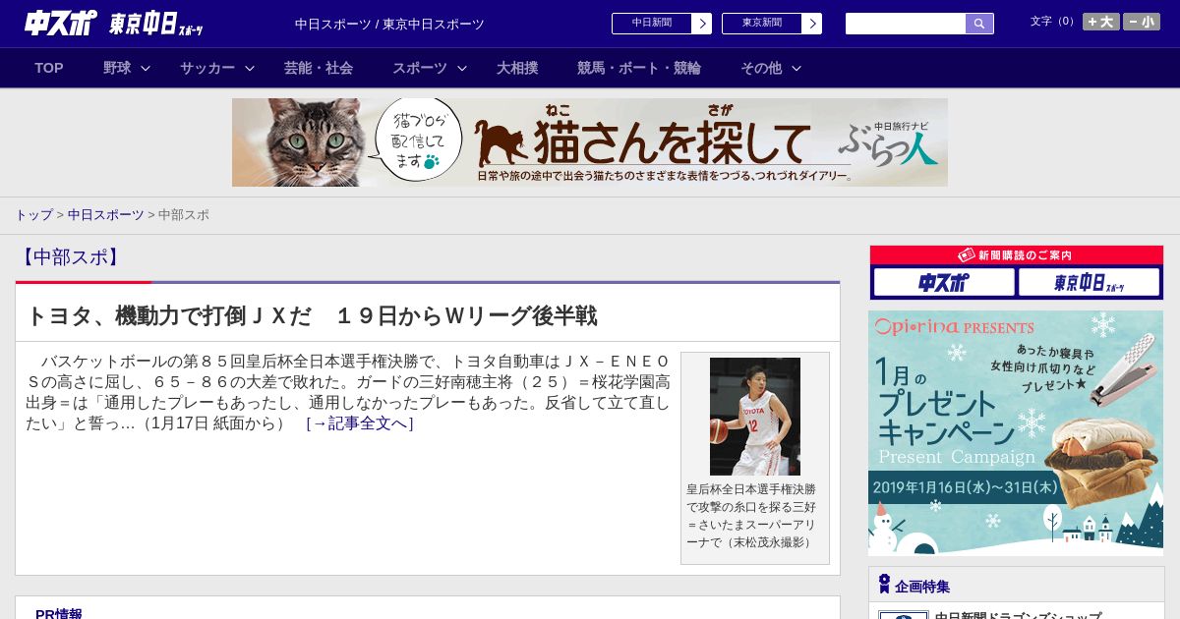
Task: Open 野球 navigation menu
Action: pyautogui.click(x=117, y=68)
